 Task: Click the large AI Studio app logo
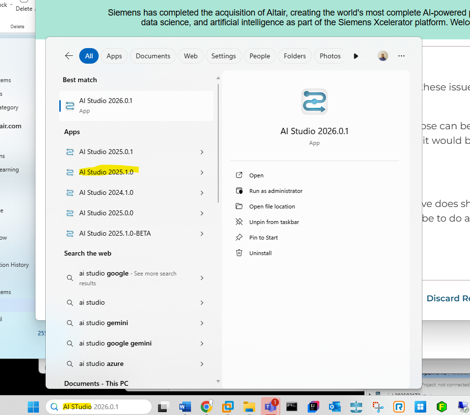pos(314,102)
